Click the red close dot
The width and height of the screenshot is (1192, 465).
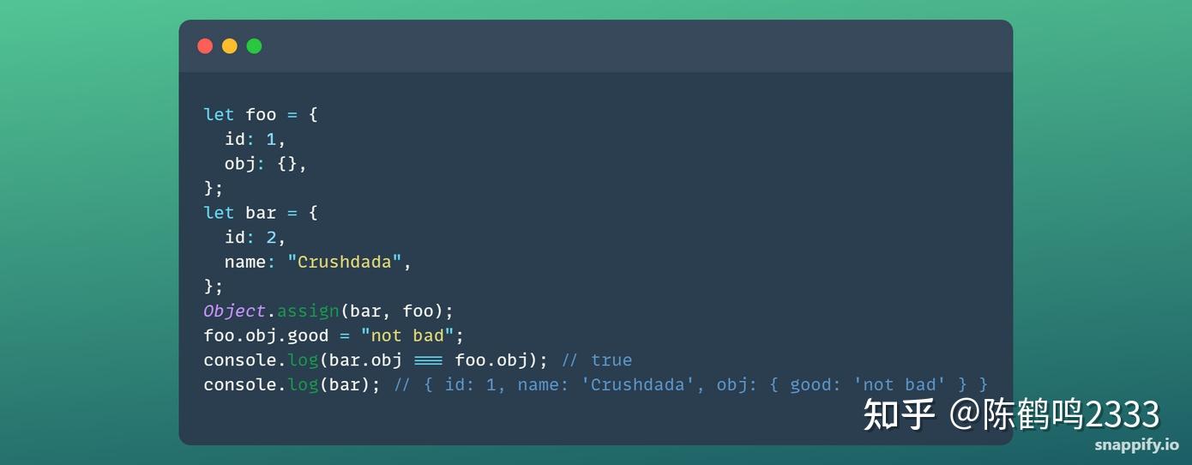[x=205, y=46]
